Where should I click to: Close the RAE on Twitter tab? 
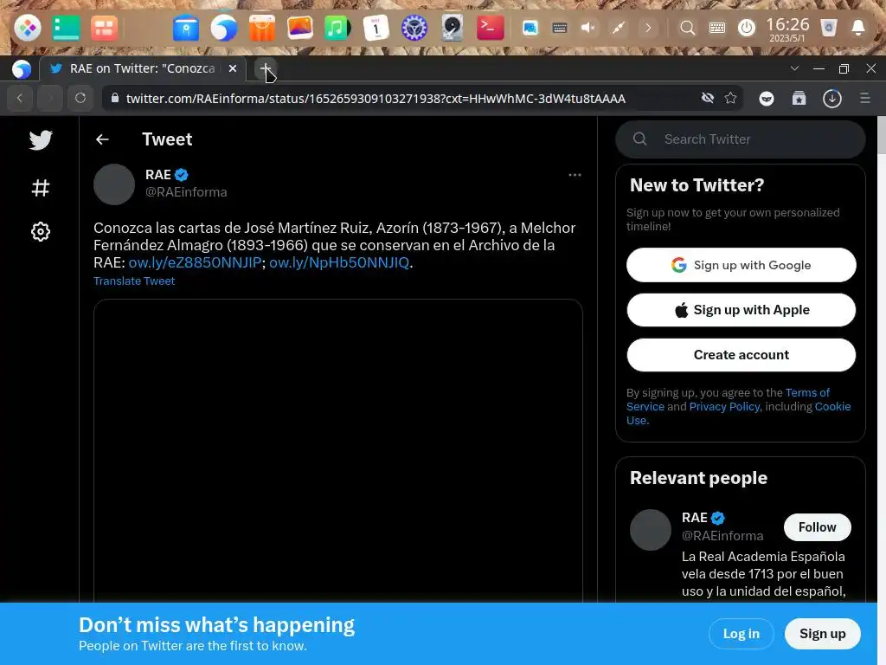tap(232, 68)
